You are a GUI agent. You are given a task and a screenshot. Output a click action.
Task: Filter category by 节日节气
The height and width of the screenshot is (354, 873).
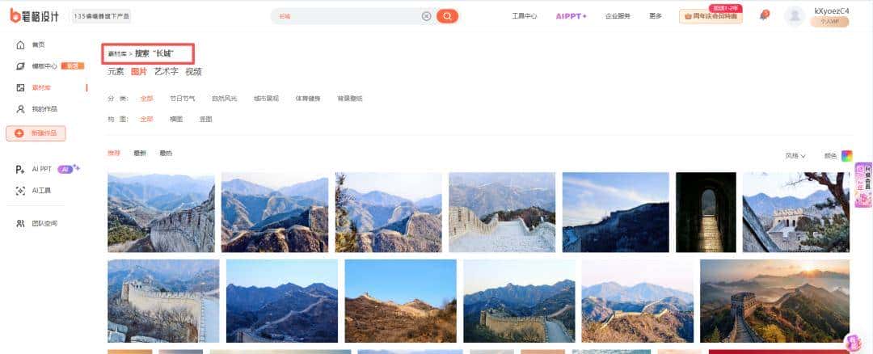click(183, 99)
